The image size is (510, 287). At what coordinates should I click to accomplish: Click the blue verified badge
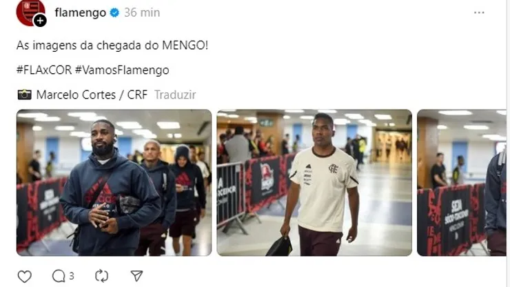[114, 12]
